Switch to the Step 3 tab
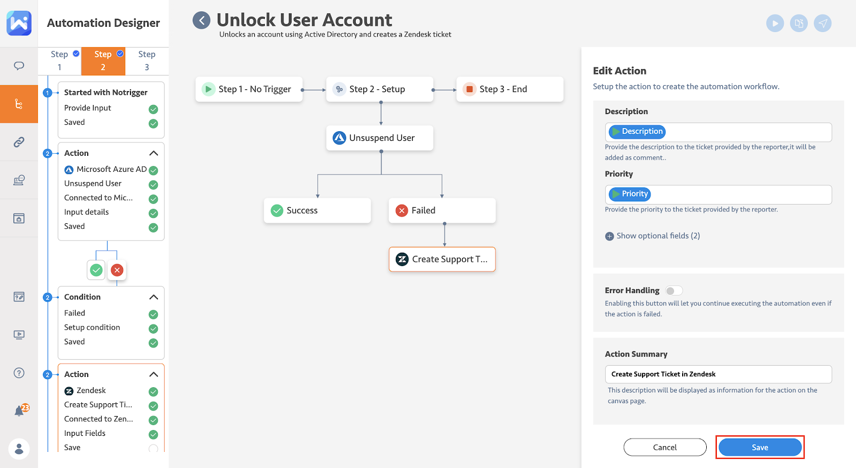 point(147,61)
